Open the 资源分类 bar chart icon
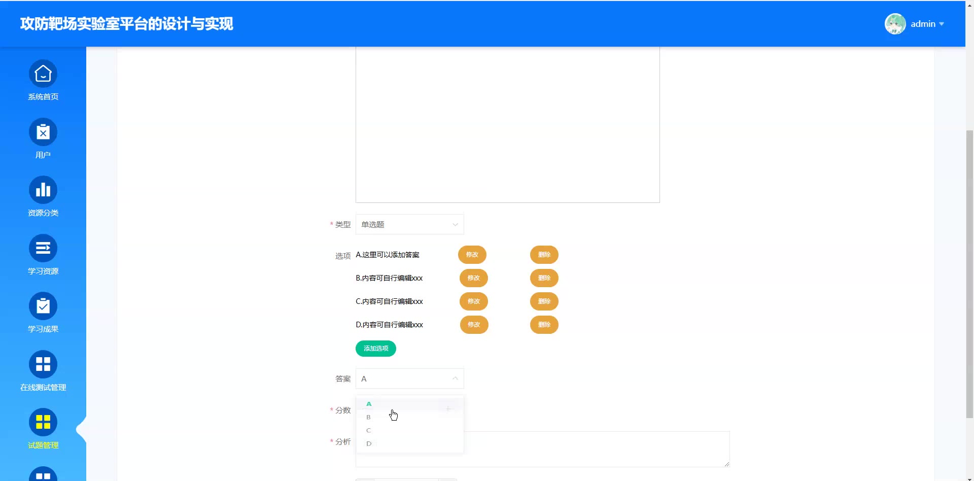The width and height of the screenshot is (974, 481). (x=43, y=190)
